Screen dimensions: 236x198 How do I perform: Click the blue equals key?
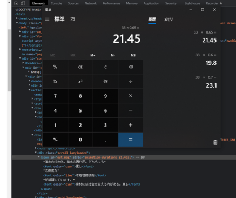point(131,140)
